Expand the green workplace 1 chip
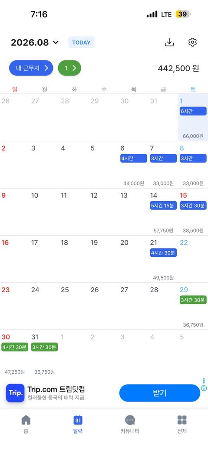Screen dimensions: 208x452 pyautogui.click(x=69, y=68)
